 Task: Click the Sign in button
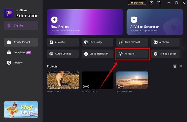click(x=21, y=25)
